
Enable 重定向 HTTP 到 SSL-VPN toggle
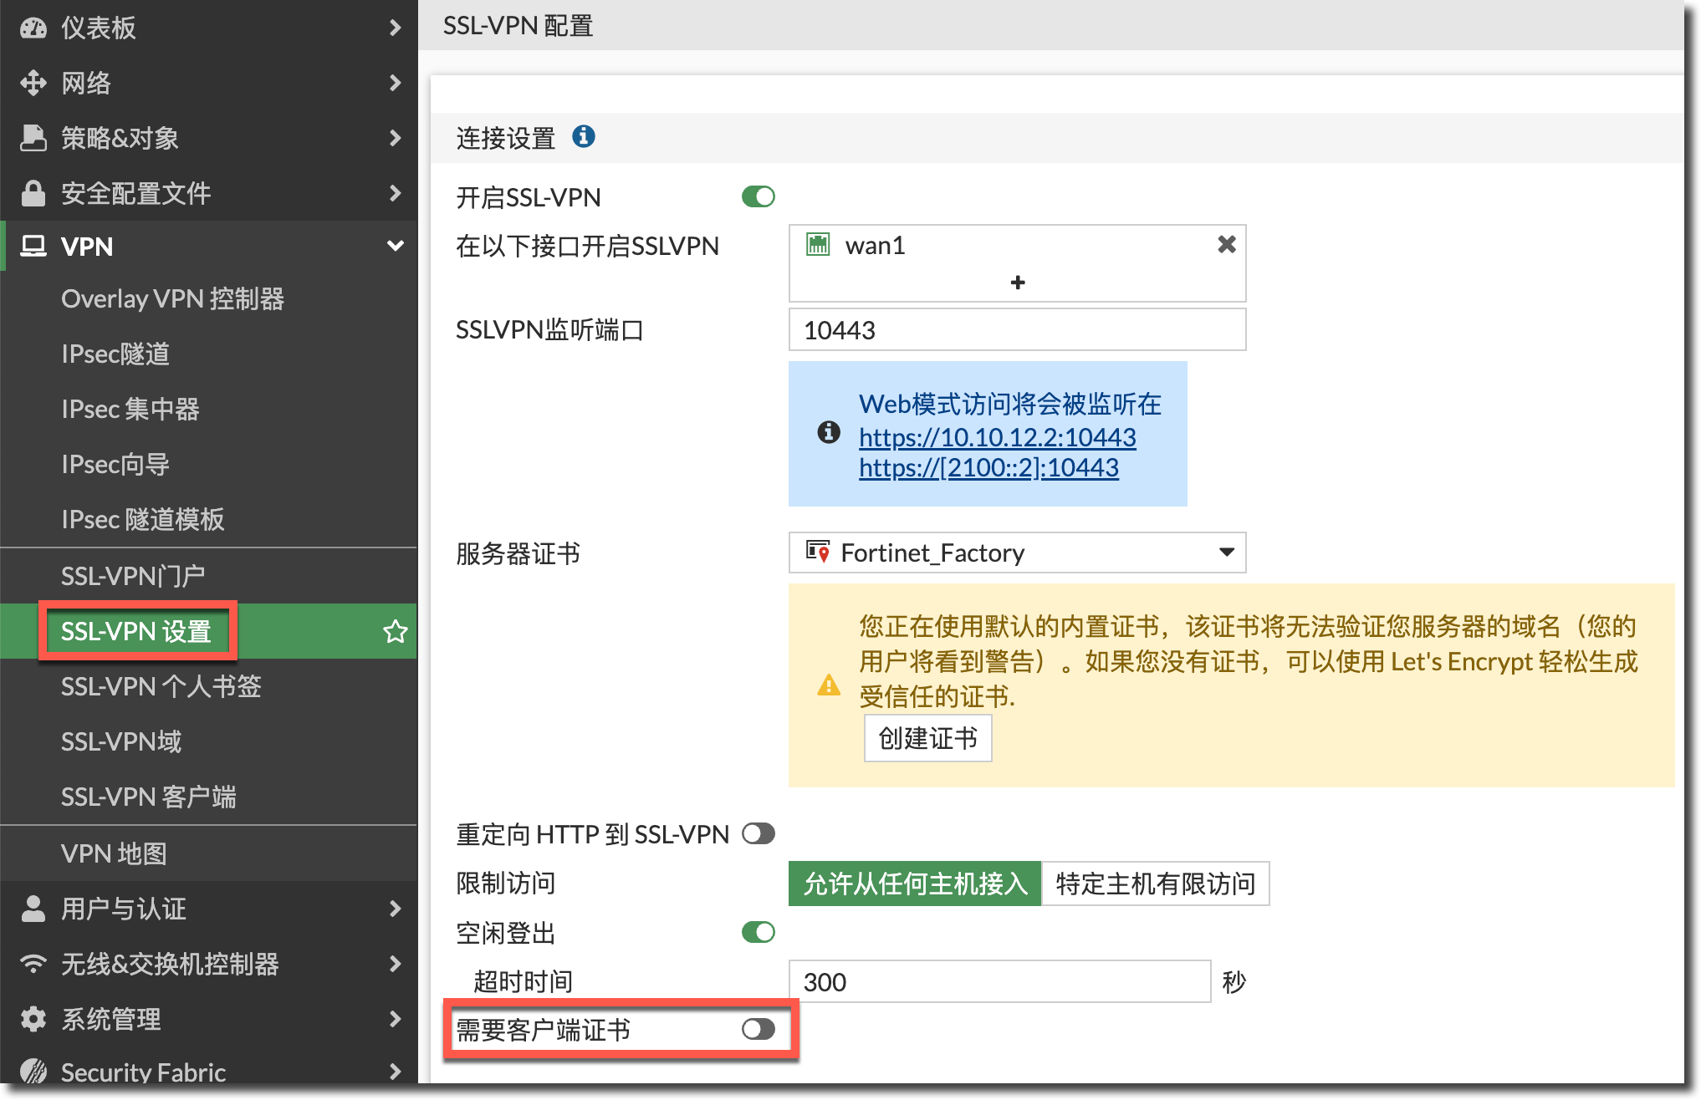pos(758,833)
